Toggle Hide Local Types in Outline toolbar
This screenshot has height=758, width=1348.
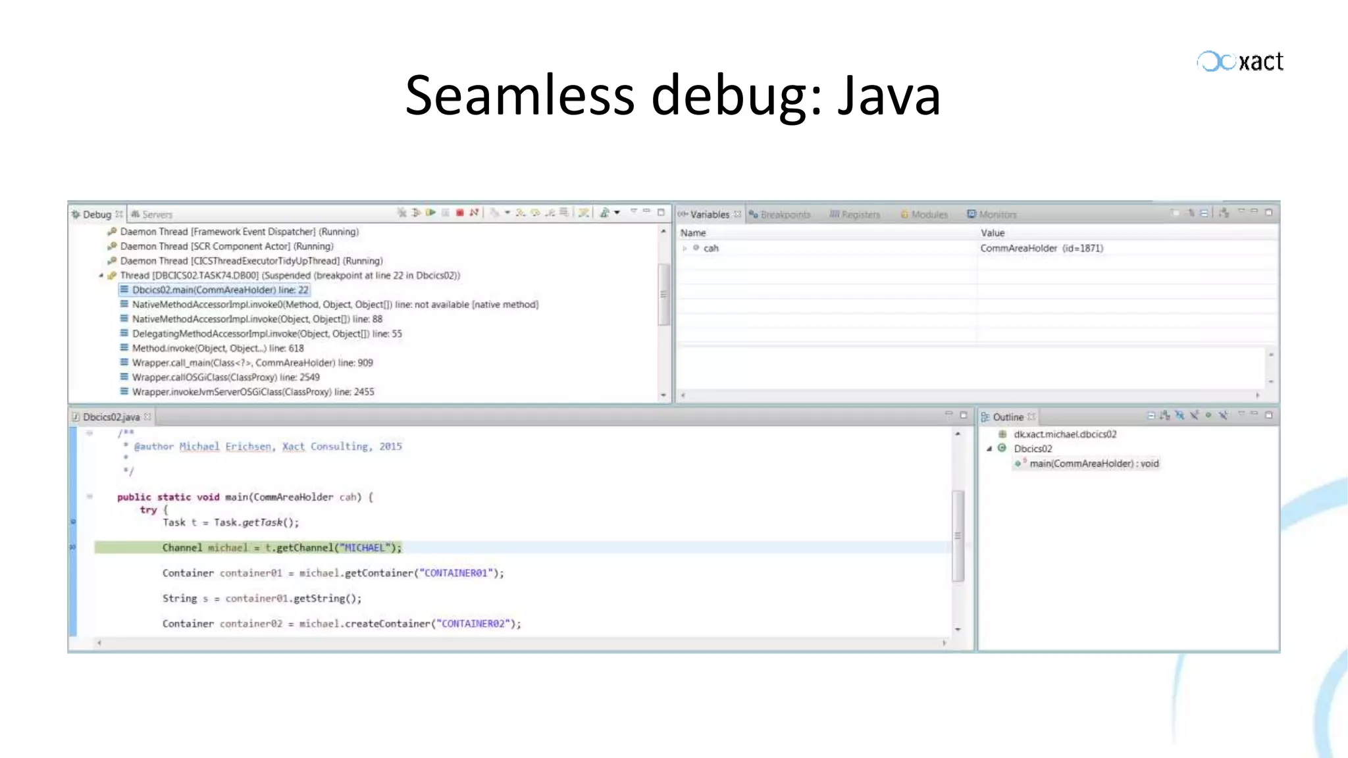click(1223, 415)
